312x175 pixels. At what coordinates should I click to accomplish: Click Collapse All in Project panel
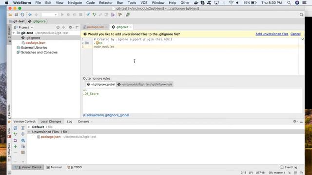pos(63,27)
